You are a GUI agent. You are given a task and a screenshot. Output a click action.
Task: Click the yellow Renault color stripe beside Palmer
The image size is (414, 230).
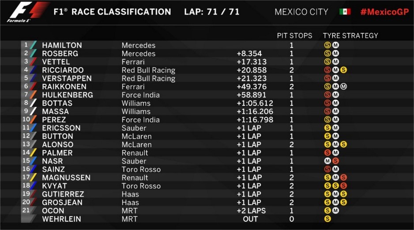(x=33, y=153)
